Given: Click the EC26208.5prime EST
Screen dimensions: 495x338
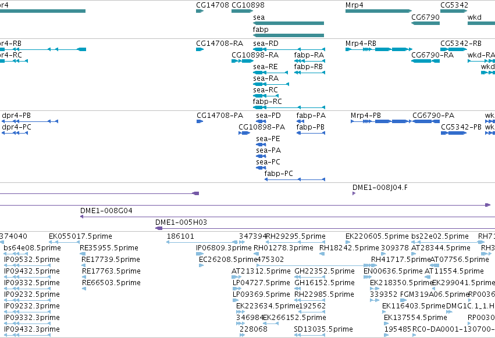Looking at the screenshot, I should coord(201,265).
